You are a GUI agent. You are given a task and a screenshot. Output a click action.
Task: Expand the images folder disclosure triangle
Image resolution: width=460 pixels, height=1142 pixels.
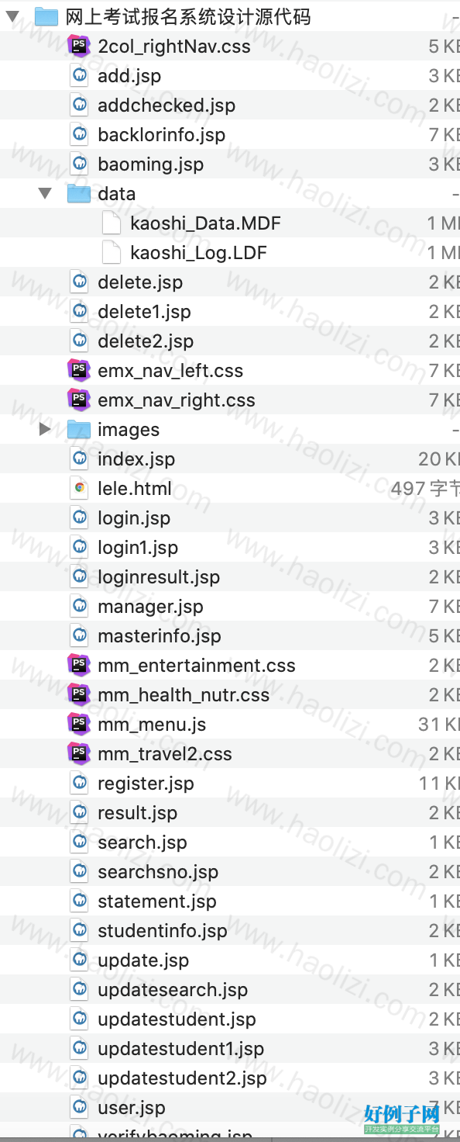[45, 430]
